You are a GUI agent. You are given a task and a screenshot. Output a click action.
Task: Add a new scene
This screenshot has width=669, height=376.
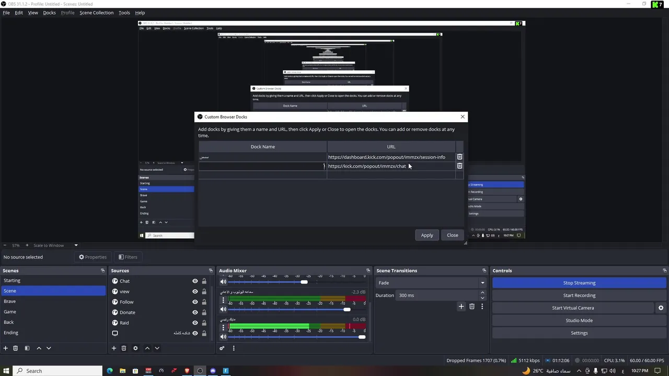click(x=6, y=348)
